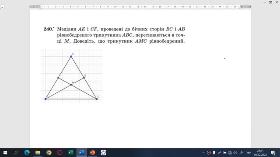Switch to Excel in taskbar
The height and width of the screenshot is (157, 280).
coord(71,153)
